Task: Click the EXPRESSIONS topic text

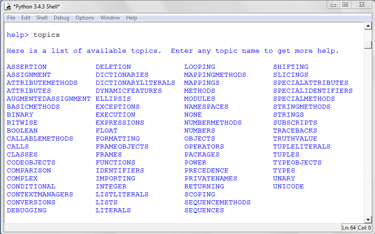Action: 120,122
